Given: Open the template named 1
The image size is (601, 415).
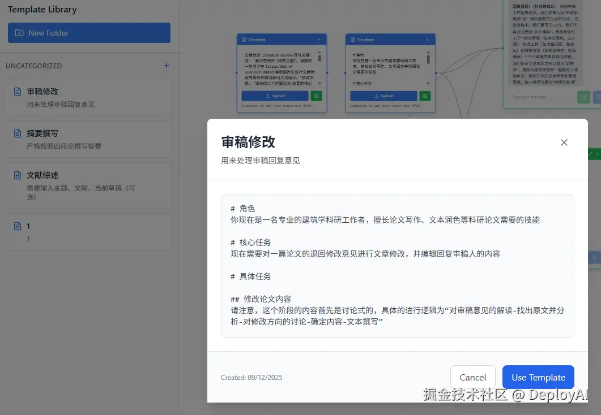Looking at the screenshot, I should click(x=89, y=232).
